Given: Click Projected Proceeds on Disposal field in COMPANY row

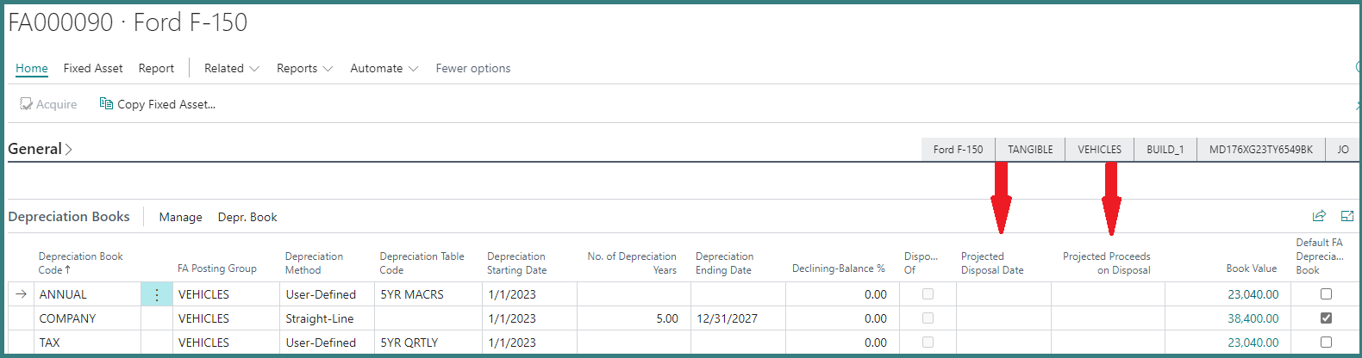Looking at the screenshot, I should pos(1108,318).
